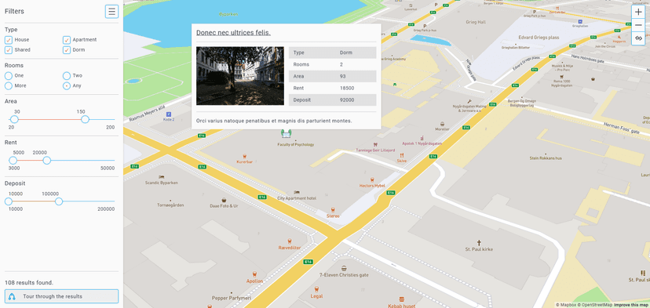Click the Moreller shop icon

pos(442,124)
